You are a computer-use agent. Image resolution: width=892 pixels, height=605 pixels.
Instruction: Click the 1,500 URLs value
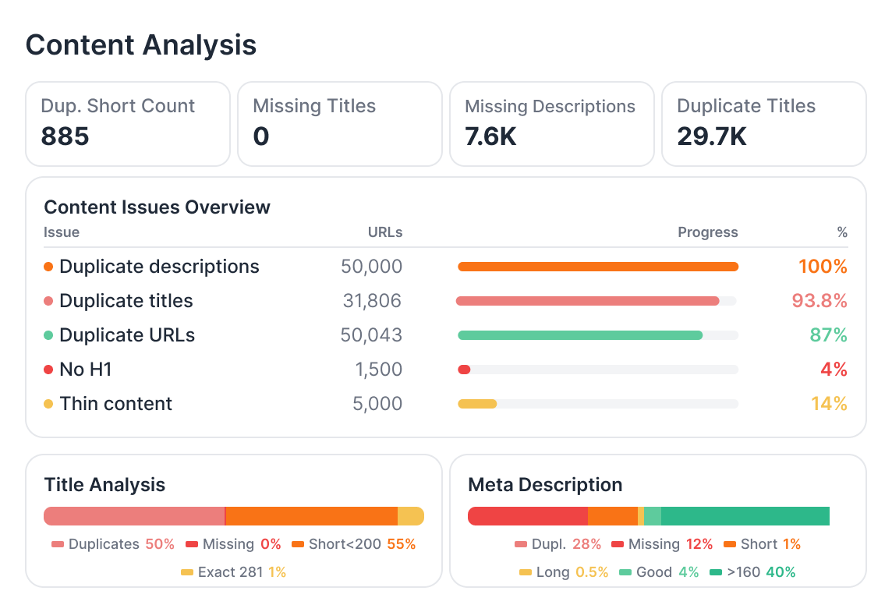coord(379,369)
